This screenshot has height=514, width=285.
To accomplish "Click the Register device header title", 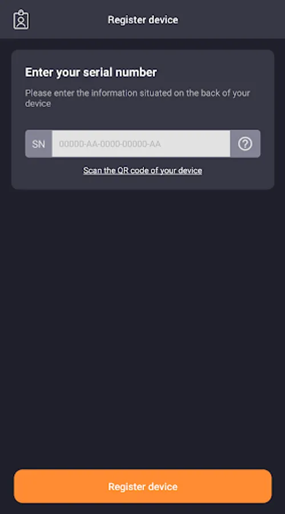I will coord(143,19).
